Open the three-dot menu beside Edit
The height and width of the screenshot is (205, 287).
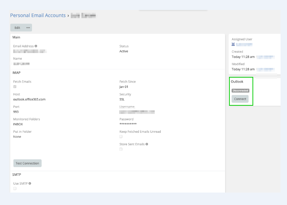28,28
